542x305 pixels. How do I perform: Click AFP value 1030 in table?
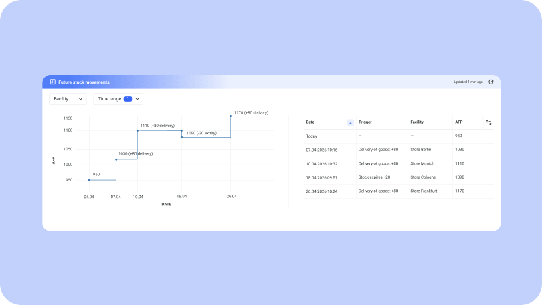coord(460,150)
